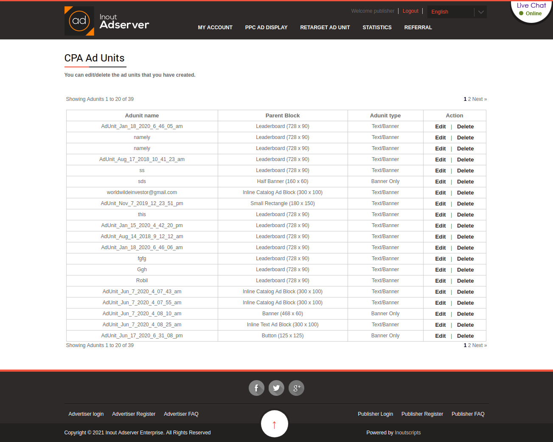Open Publisher Login footer link
The image size is (553, 442).
tap(375, 414)
